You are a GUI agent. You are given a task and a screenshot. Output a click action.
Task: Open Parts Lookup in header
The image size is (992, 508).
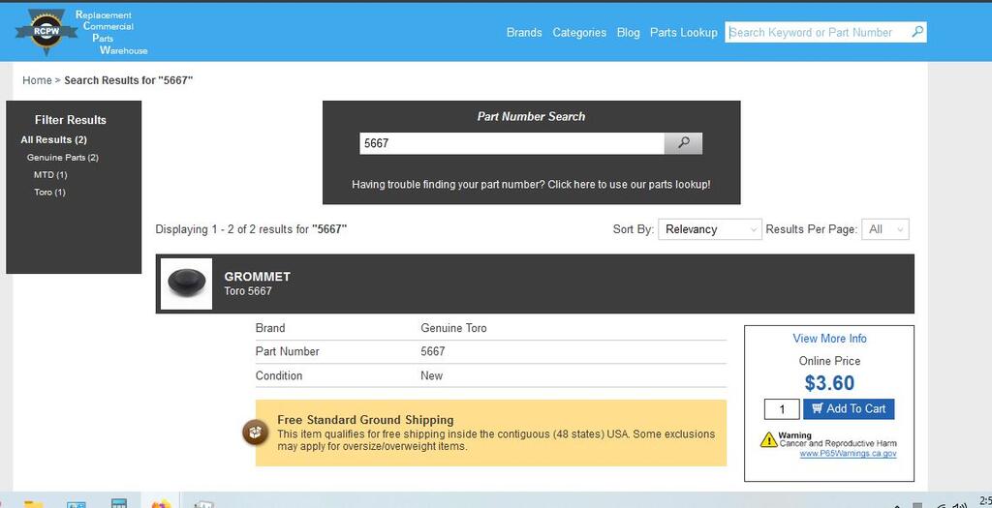coord(684,32)
